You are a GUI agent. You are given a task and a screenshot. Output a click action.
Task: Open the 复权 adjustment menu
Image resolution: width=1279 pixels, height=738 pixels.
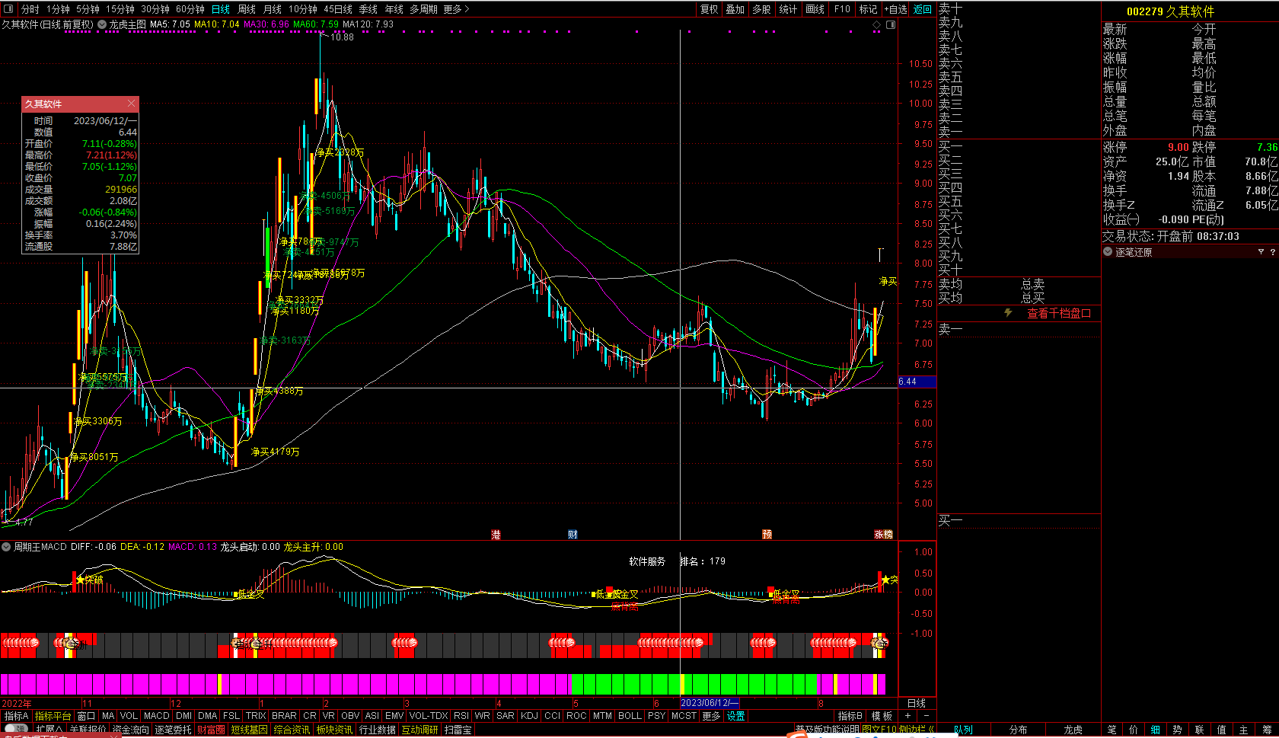coord(709,9)
